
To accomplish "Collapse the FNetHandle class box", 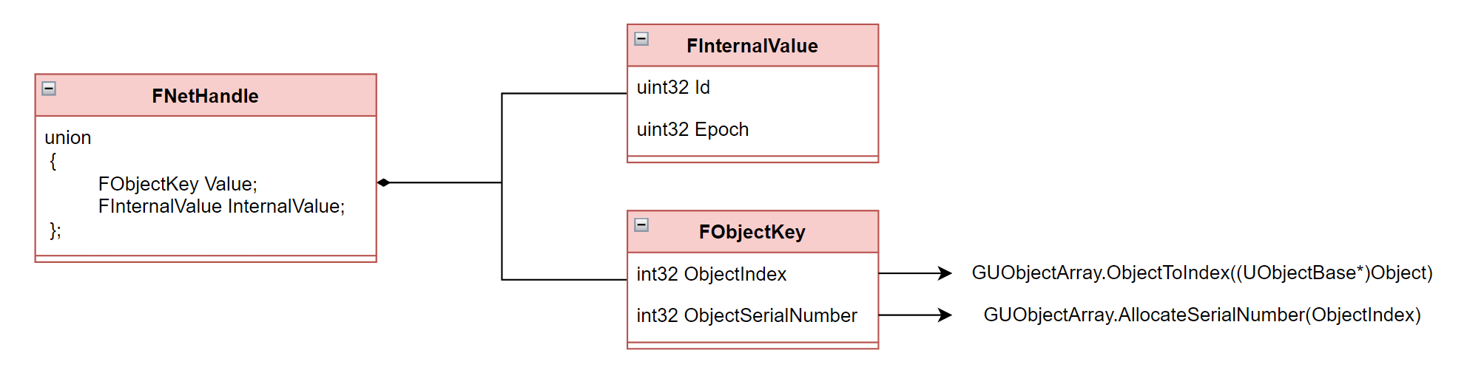I will 49,89.
